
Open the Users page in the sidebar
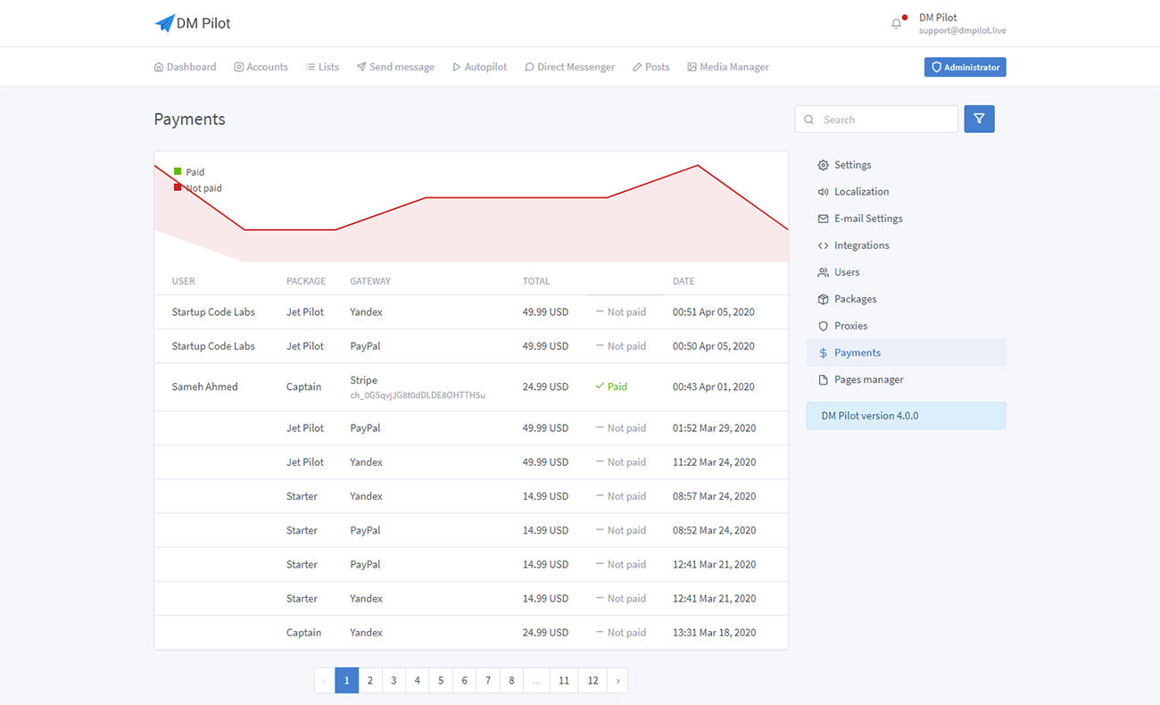[x=906, y=272]
